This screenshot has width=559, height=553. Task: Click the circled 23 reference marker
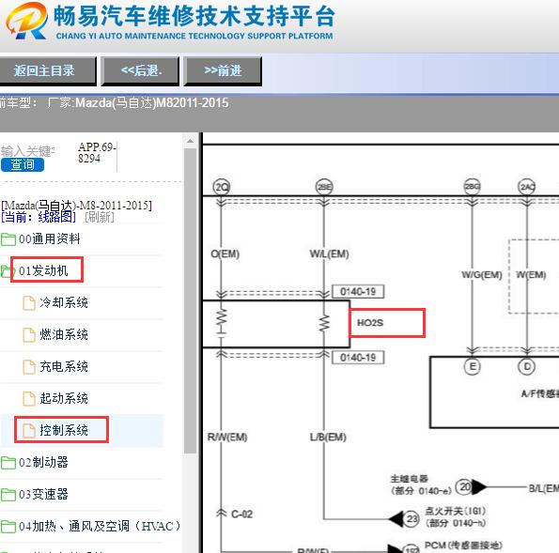click(411, 518)
